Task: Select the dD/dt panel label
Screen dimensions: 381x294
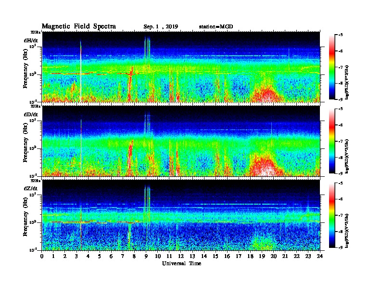Action: (x=31, y=114)
